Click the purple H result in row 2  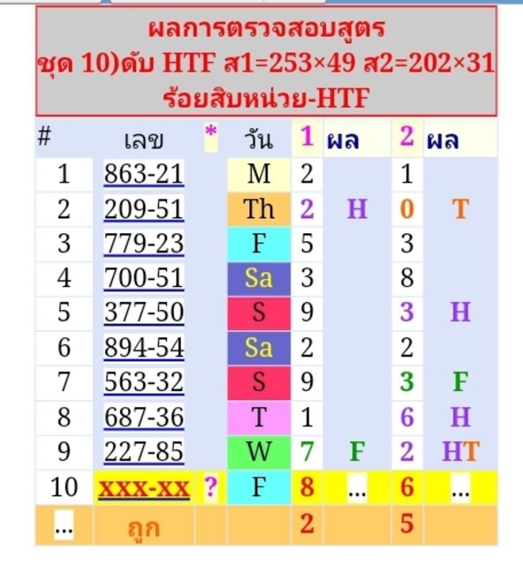(358, 209)
